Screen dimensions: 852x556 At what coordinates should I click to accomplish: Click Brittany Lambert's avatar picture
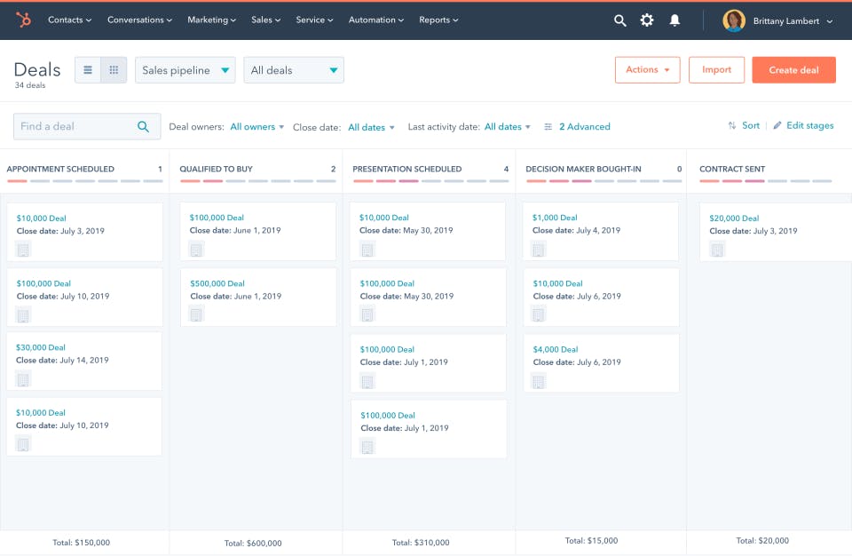point(734,20)
